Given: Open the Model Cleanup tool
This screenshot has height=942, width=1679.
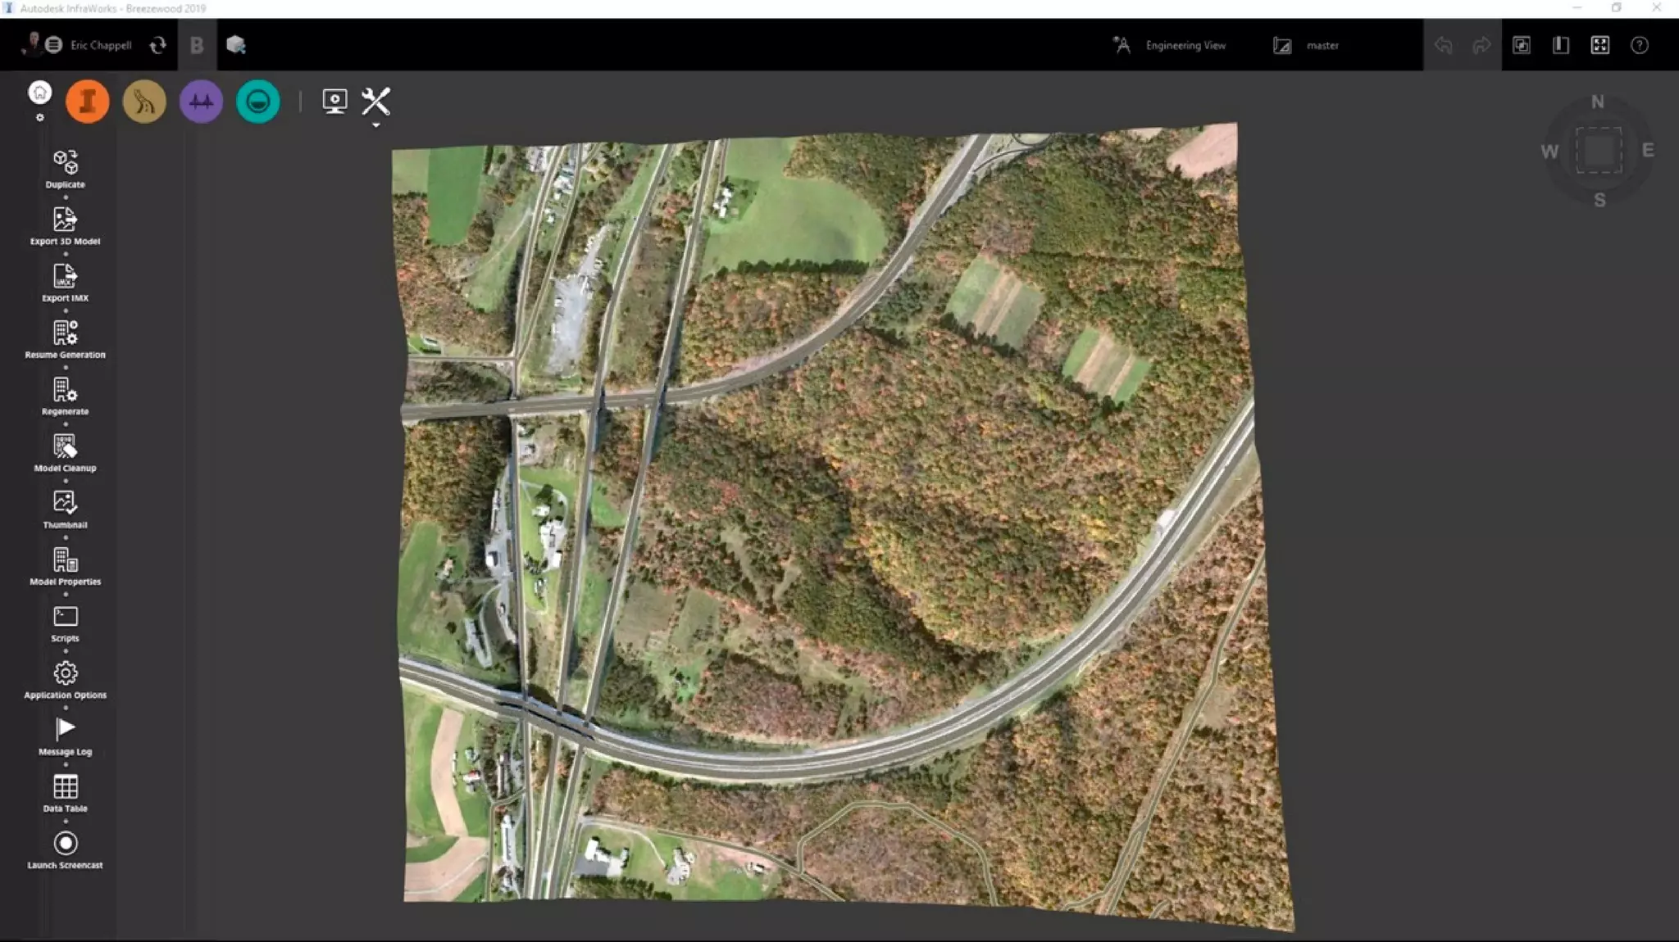Looking at the screenshot, I should click(x=65, y=446).
